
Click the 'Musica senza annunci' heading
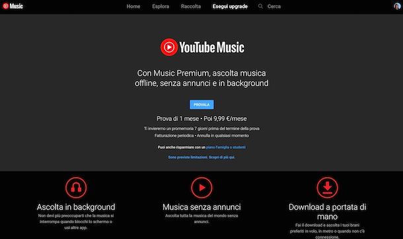click(x=201, y=207)
